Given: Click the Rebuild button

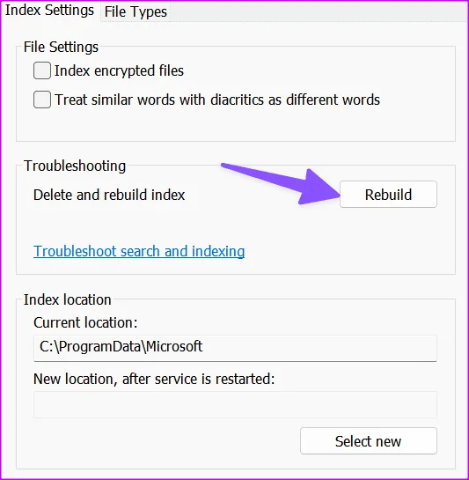Looking at the screenshot, I should (388, 195).
